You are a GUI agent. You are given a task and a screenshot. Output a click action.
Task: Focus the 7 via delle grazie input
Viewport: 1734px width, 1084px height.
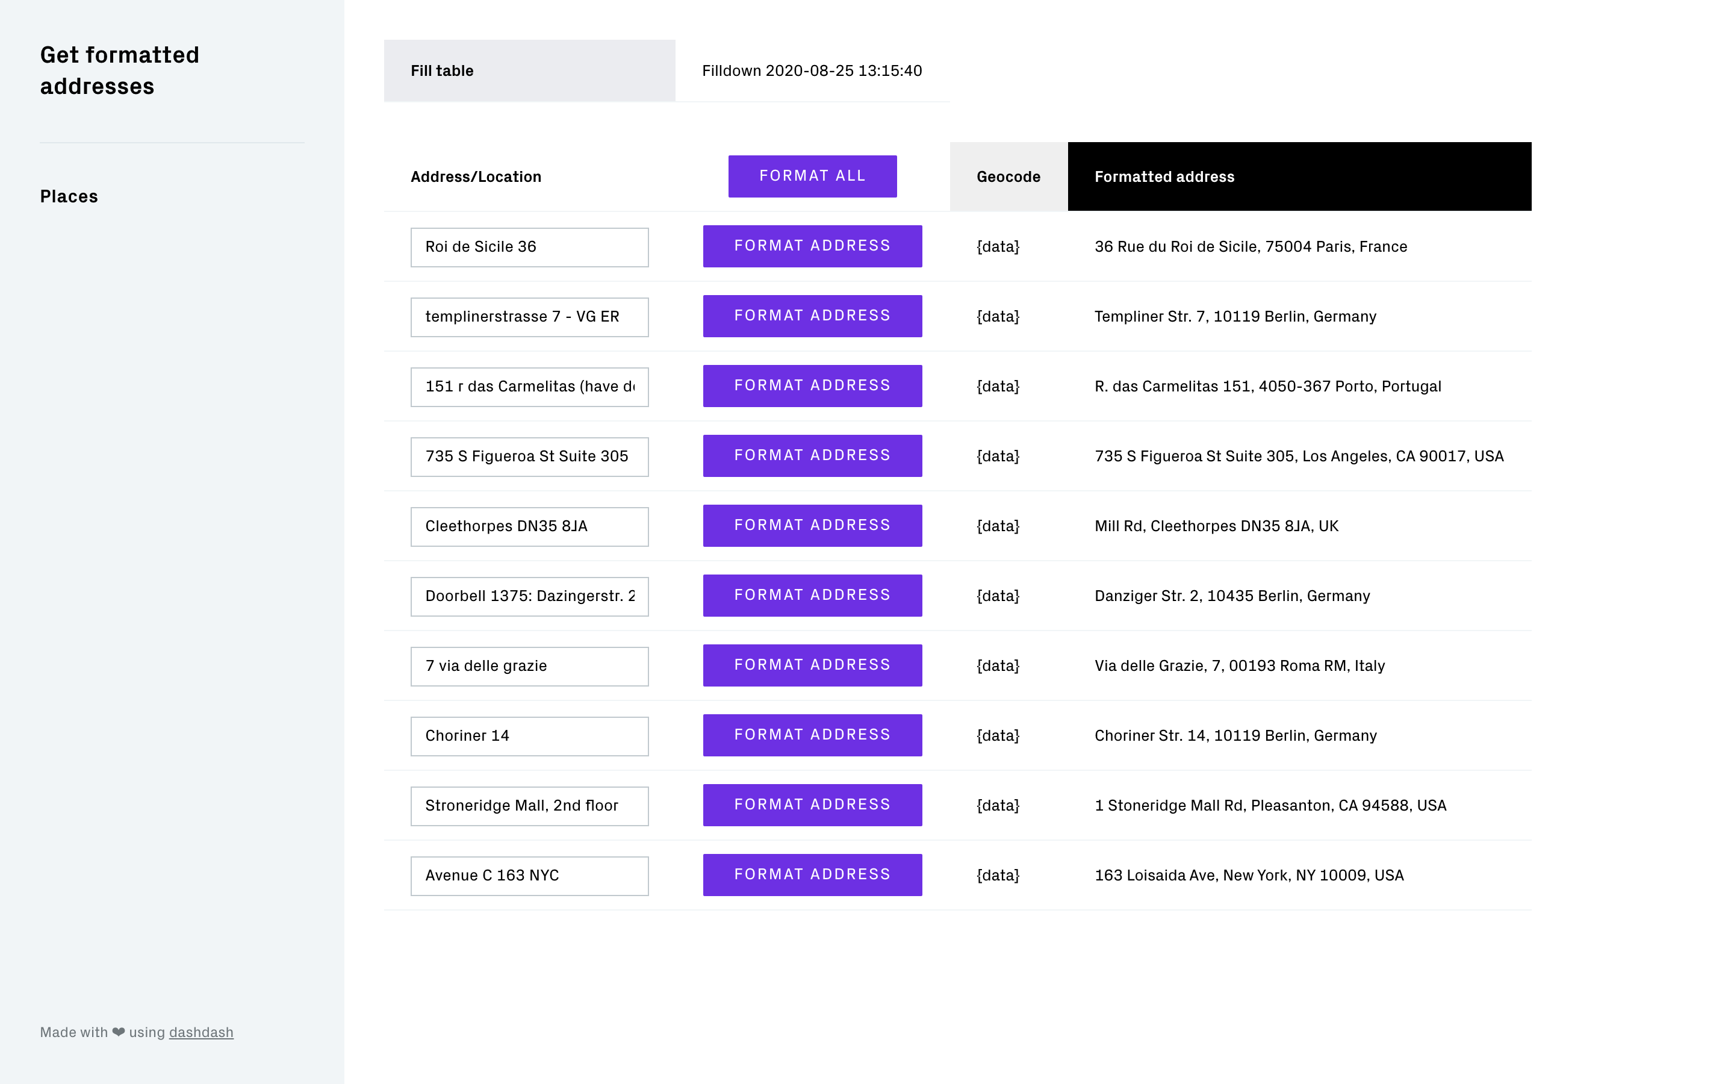pos(529,667)
